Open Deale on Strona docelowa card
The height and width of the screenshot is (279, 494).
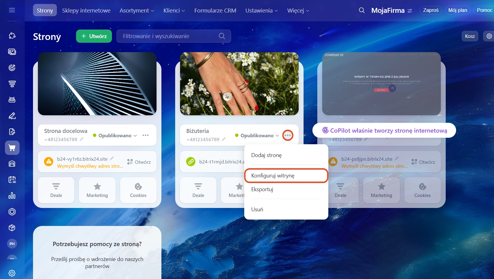56,190
